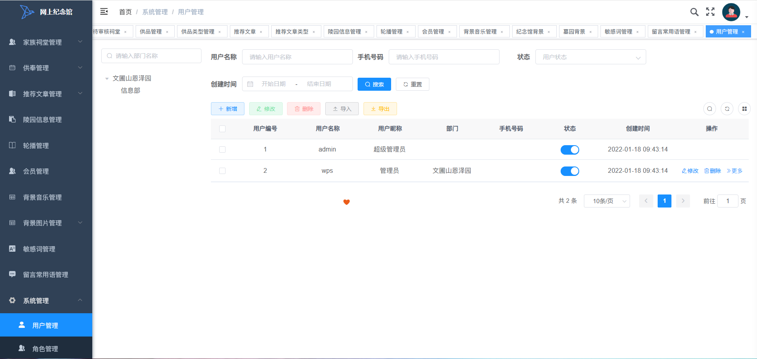Switch to 留言常用语管理 tab
757x359 pixels.
point(675,32)
